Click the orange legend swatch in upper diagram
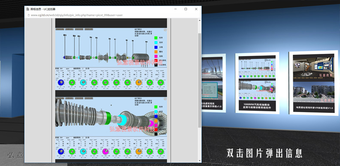This screenshot has height=166, width=340. (x=156, y=52)
